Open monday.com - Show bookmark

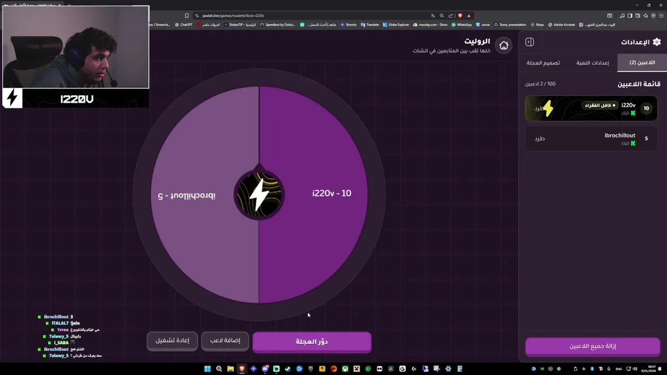point(430,24)
